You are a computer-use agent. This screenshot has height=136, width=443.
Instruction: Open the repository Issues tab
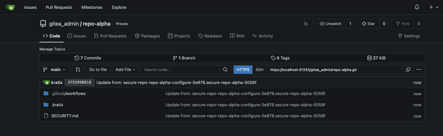click(77, 36)
